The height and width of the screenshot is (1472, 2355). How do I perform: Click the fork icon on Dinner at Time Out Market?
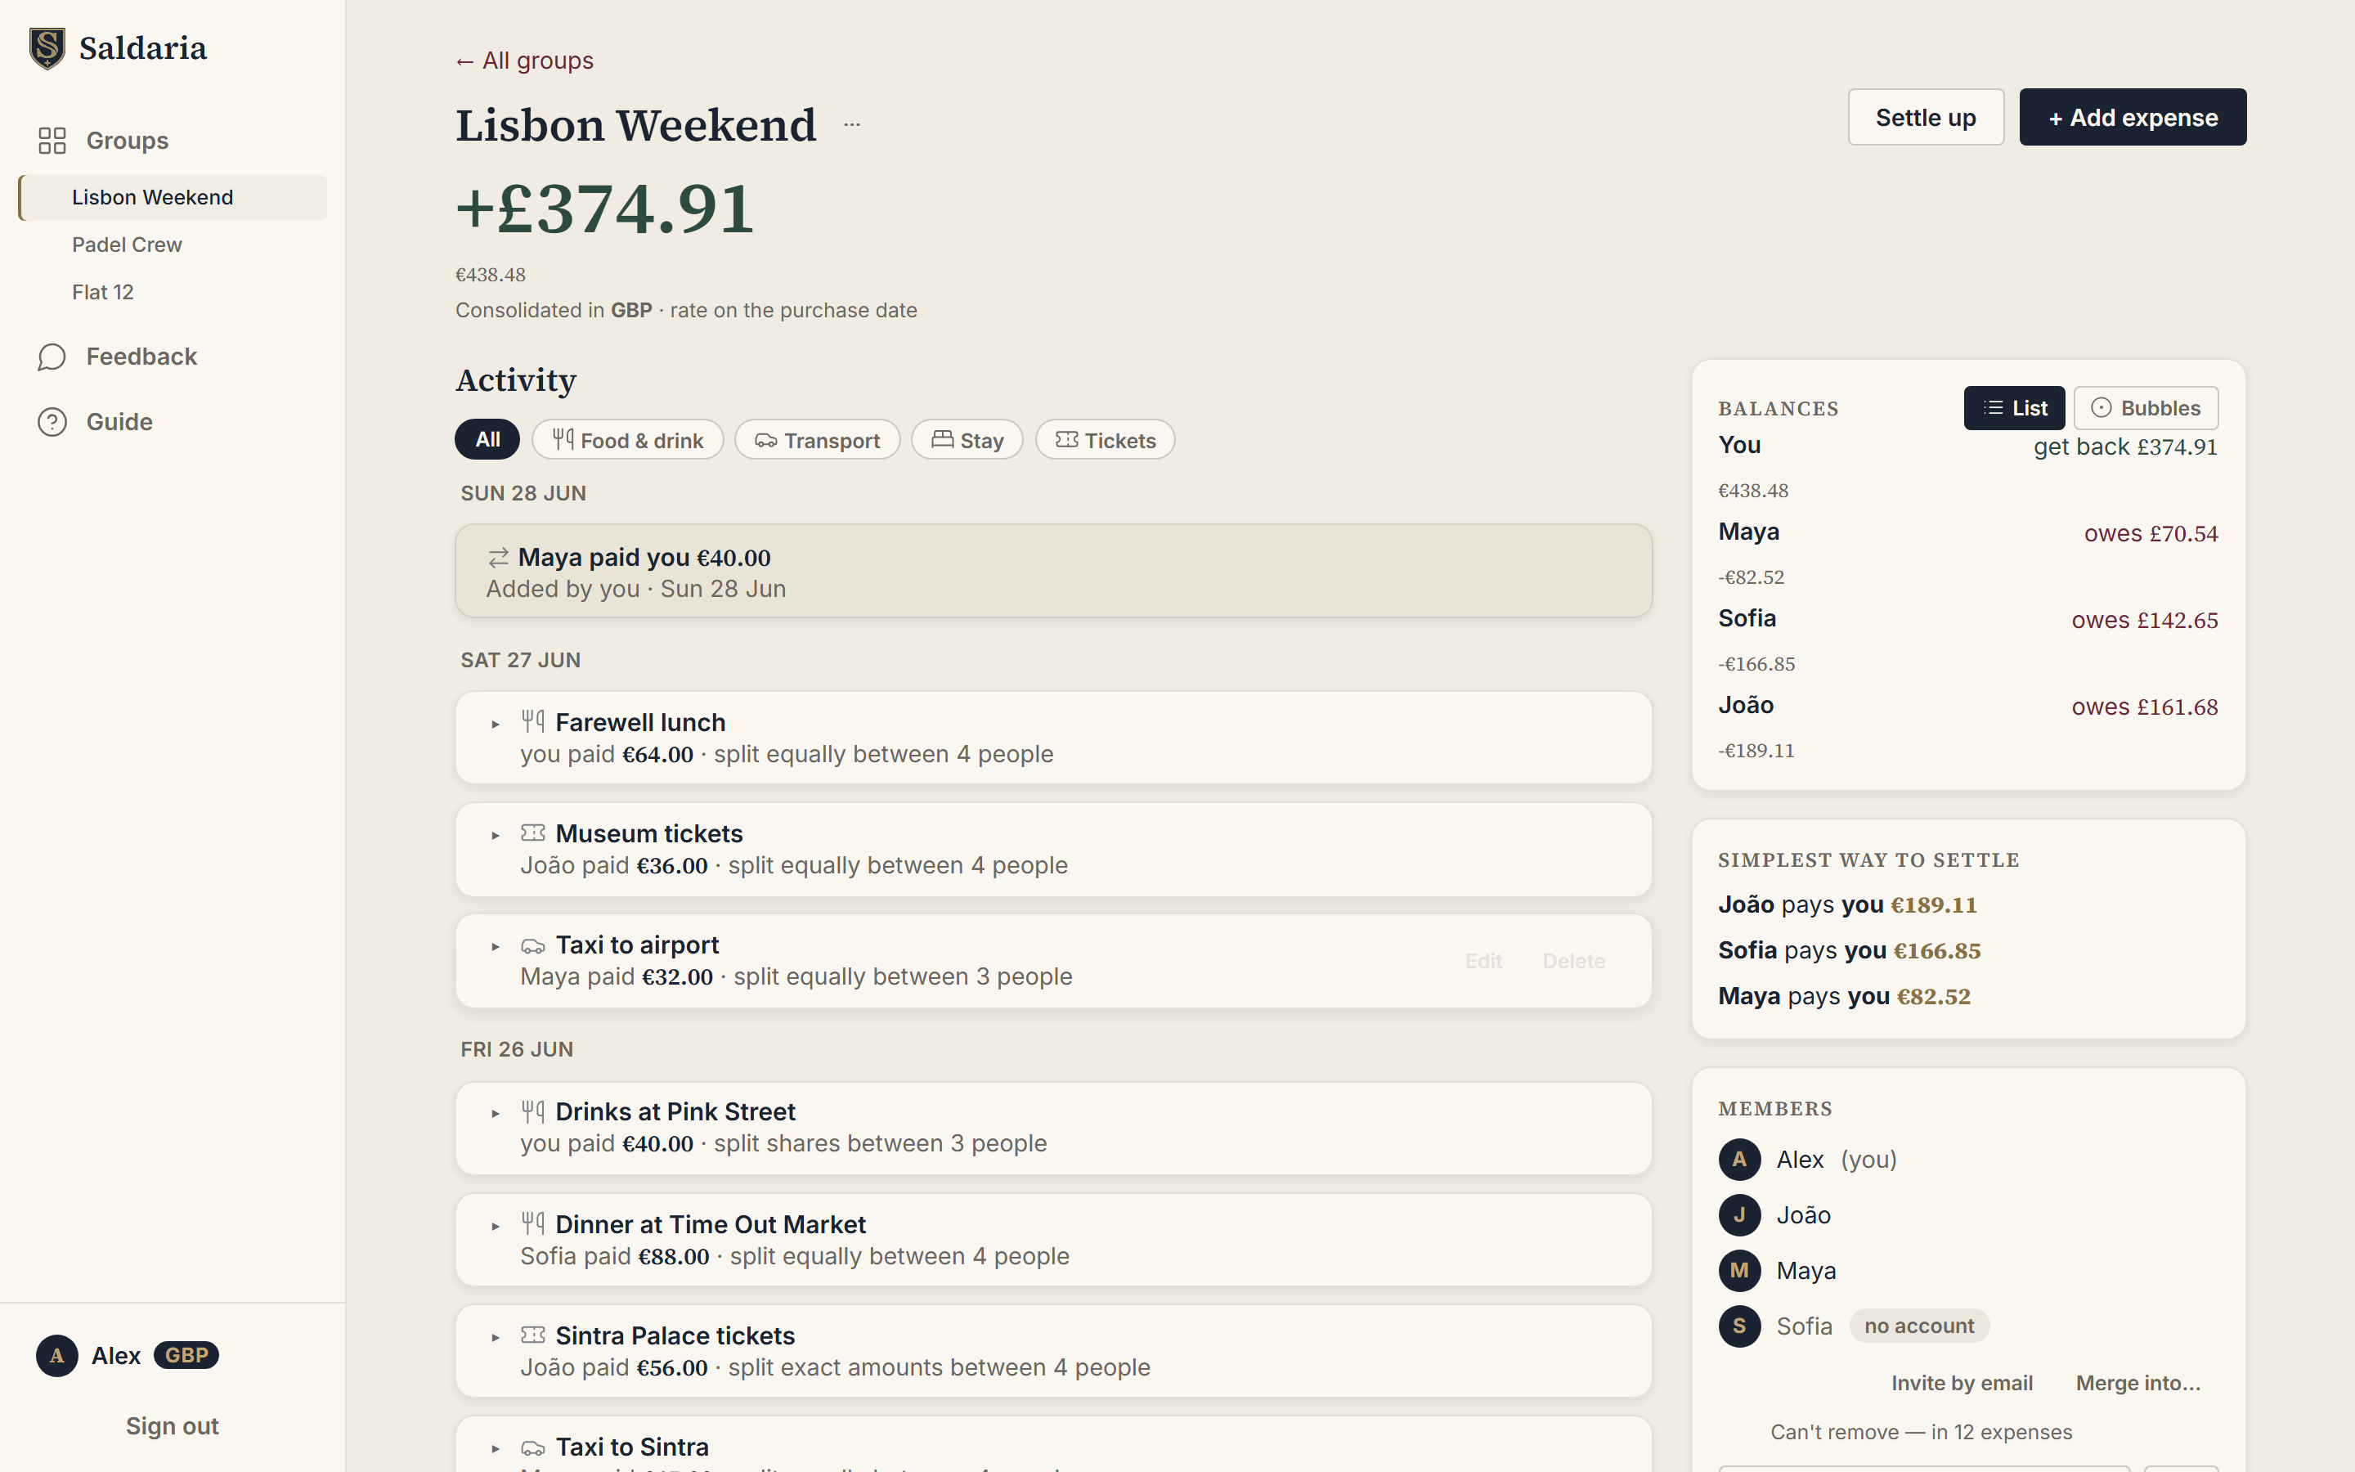[532, 1223]
